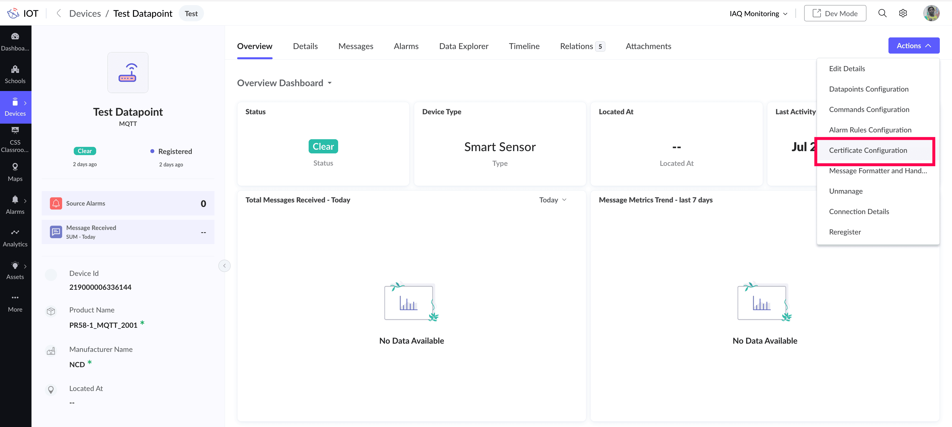
Task: Open the CSS Classroom sidebar item
Action: (x=15, y=139)
